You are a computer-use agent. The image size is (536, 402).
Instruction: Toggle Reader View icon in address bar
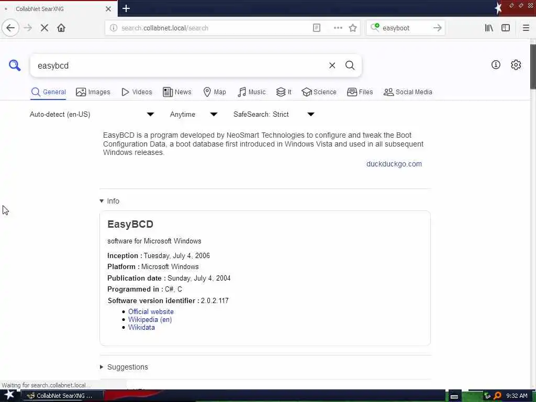tap(317, 28)
